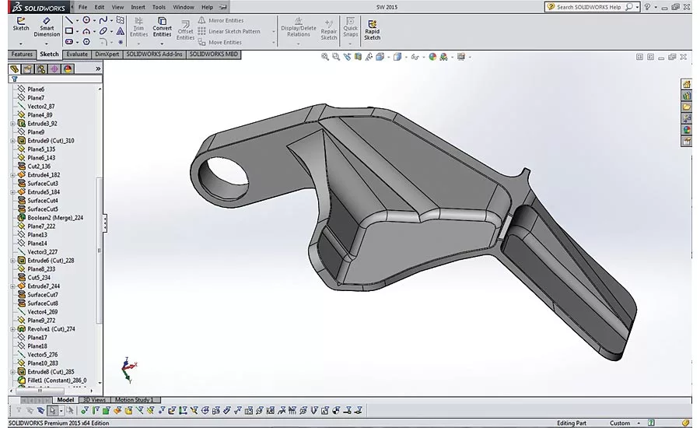Click the selection arrow tool in bottom toolbar

(53, 410)
